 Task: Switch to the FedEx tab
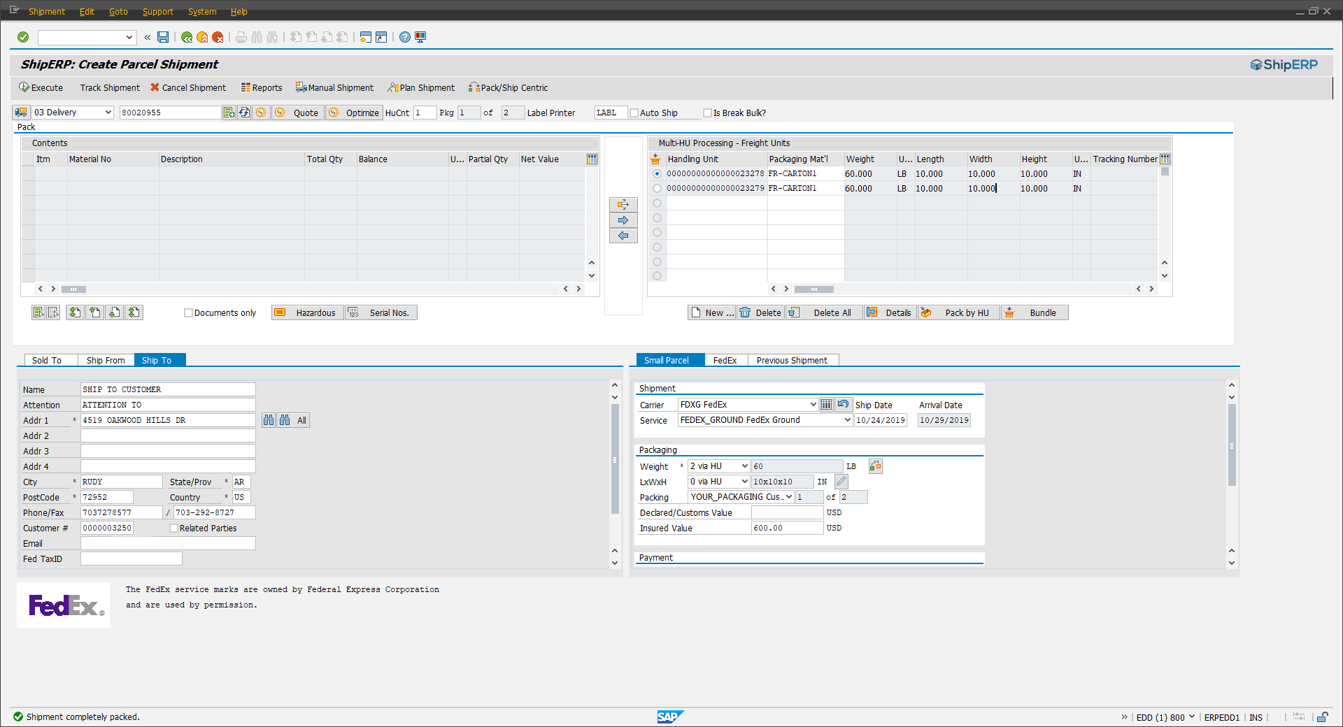tap(725, 360)
